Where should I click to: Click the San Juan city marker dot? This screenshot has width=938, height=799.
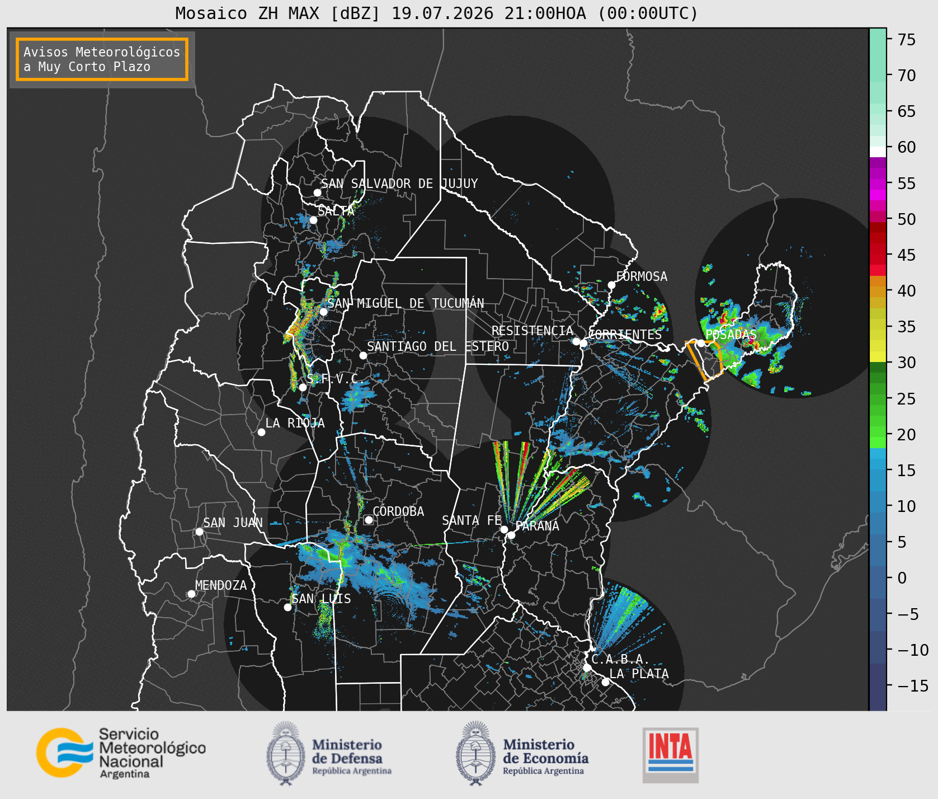pos(199,532)
